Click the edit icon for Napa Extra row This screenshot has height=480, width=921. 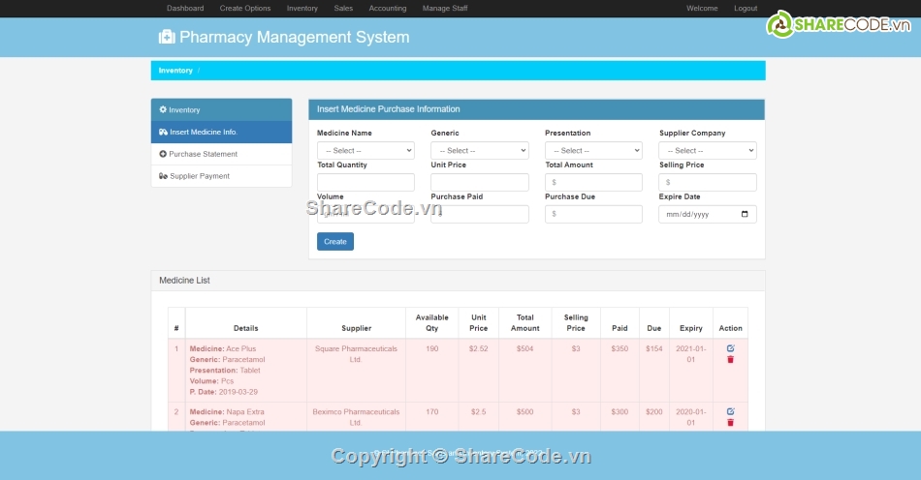coord(730,411)
